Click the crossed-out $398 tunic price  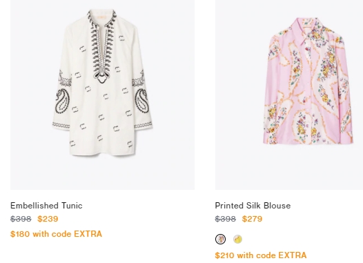[x=21, y=219]
